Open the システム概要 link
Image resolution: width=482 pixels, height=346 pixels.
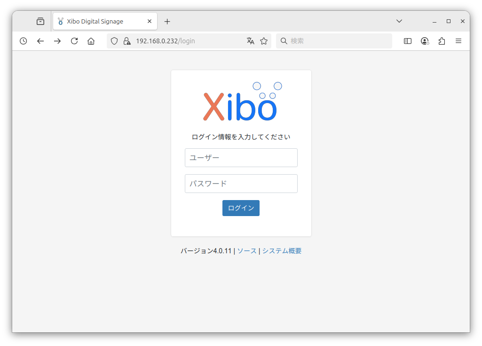tap(282, 251)
